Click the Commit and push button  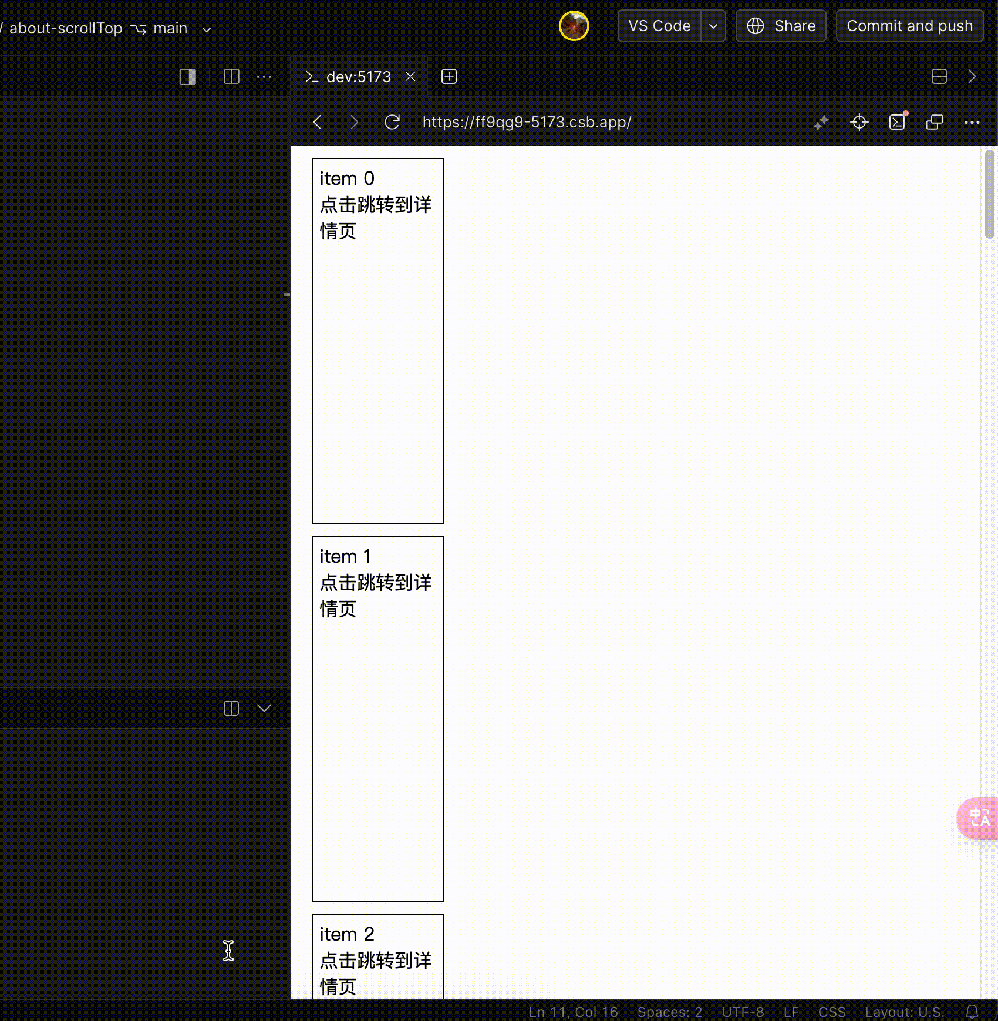point(909,26)
